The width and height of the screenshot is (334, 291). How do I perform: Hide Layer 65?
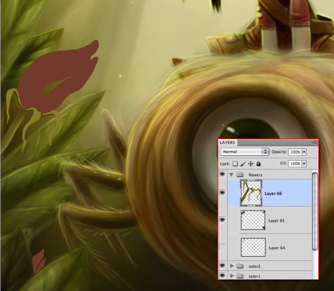click(x=222, y=219)
